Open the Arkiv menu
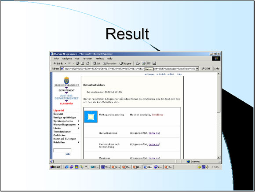This screenshot has width=255, height=192. (56, 58)
